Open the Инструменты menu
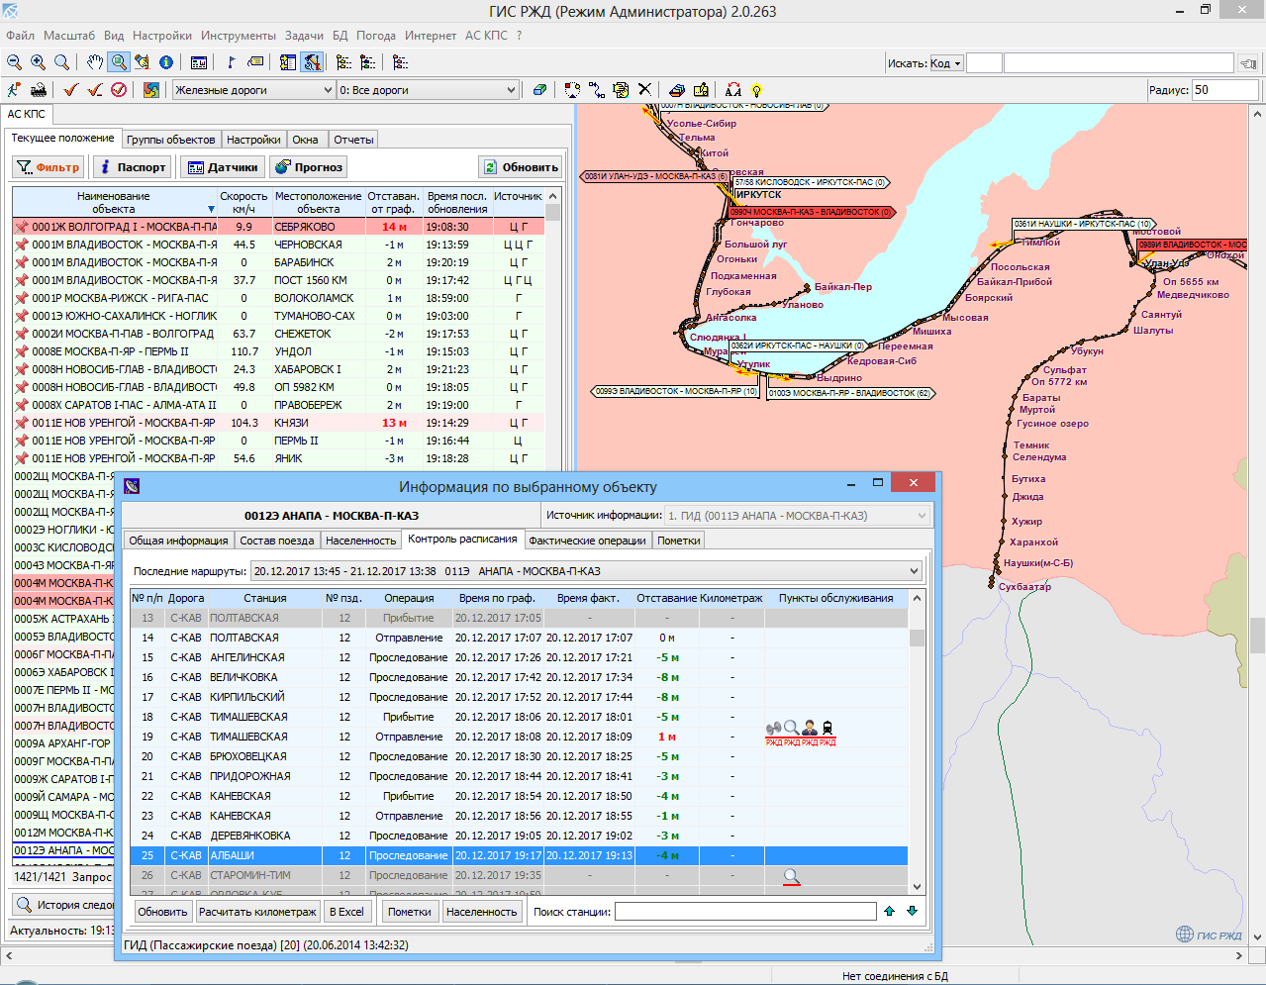Viewport: 1266px width, 985px height. point(239,35)
